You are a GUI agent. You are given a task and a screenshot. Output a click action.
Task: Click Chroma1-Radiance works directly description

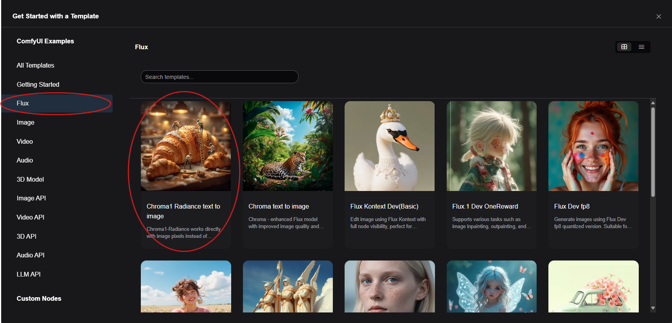(x=183, y=232)
